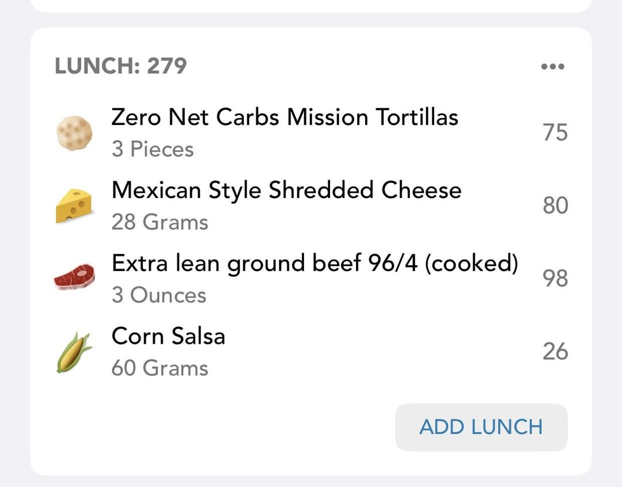
Task: Tap the 75 calorie value for tortillas
Action: pos(555,132)
